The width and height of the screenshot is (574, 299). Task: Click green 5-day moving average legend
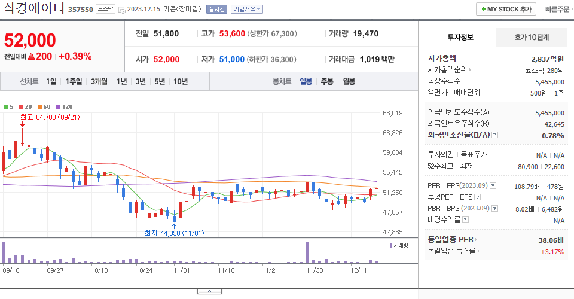pos(9,106)
